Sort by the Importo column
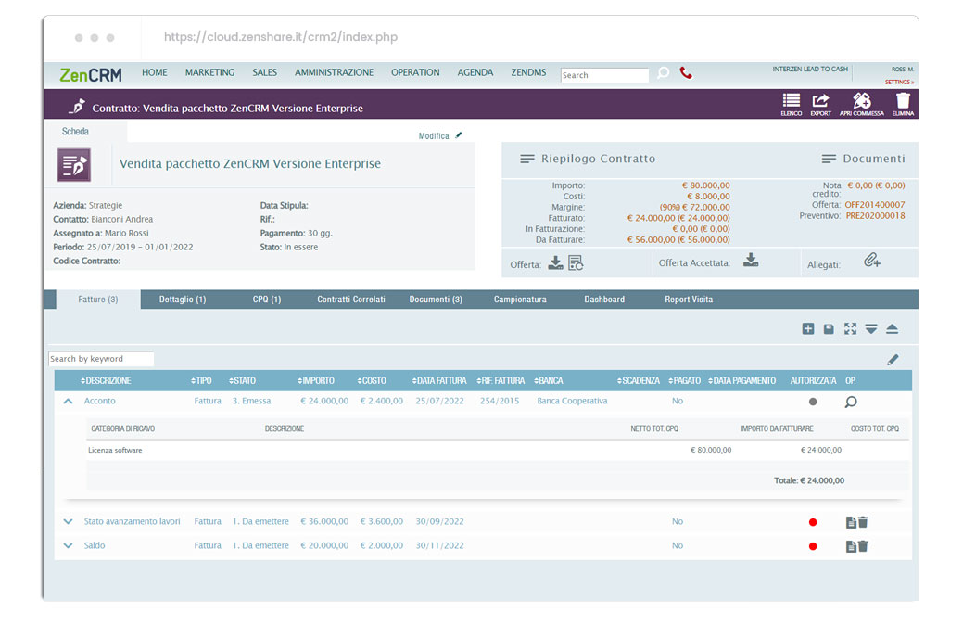Image resolution: width=963 pixels, height=639 pixels. pyautogui.click(x=316, y=381)
